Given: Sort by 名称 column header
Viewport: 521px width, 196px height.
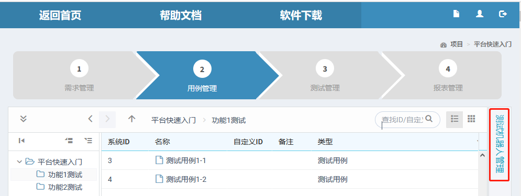Looking at the screenshot, I should 162,142.
